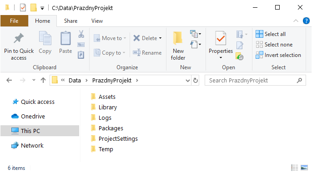Image resolution: width=312 pixels, height=174 pixels.
Task: Expand the address bar history dropdown
Action: pos(187,81)
